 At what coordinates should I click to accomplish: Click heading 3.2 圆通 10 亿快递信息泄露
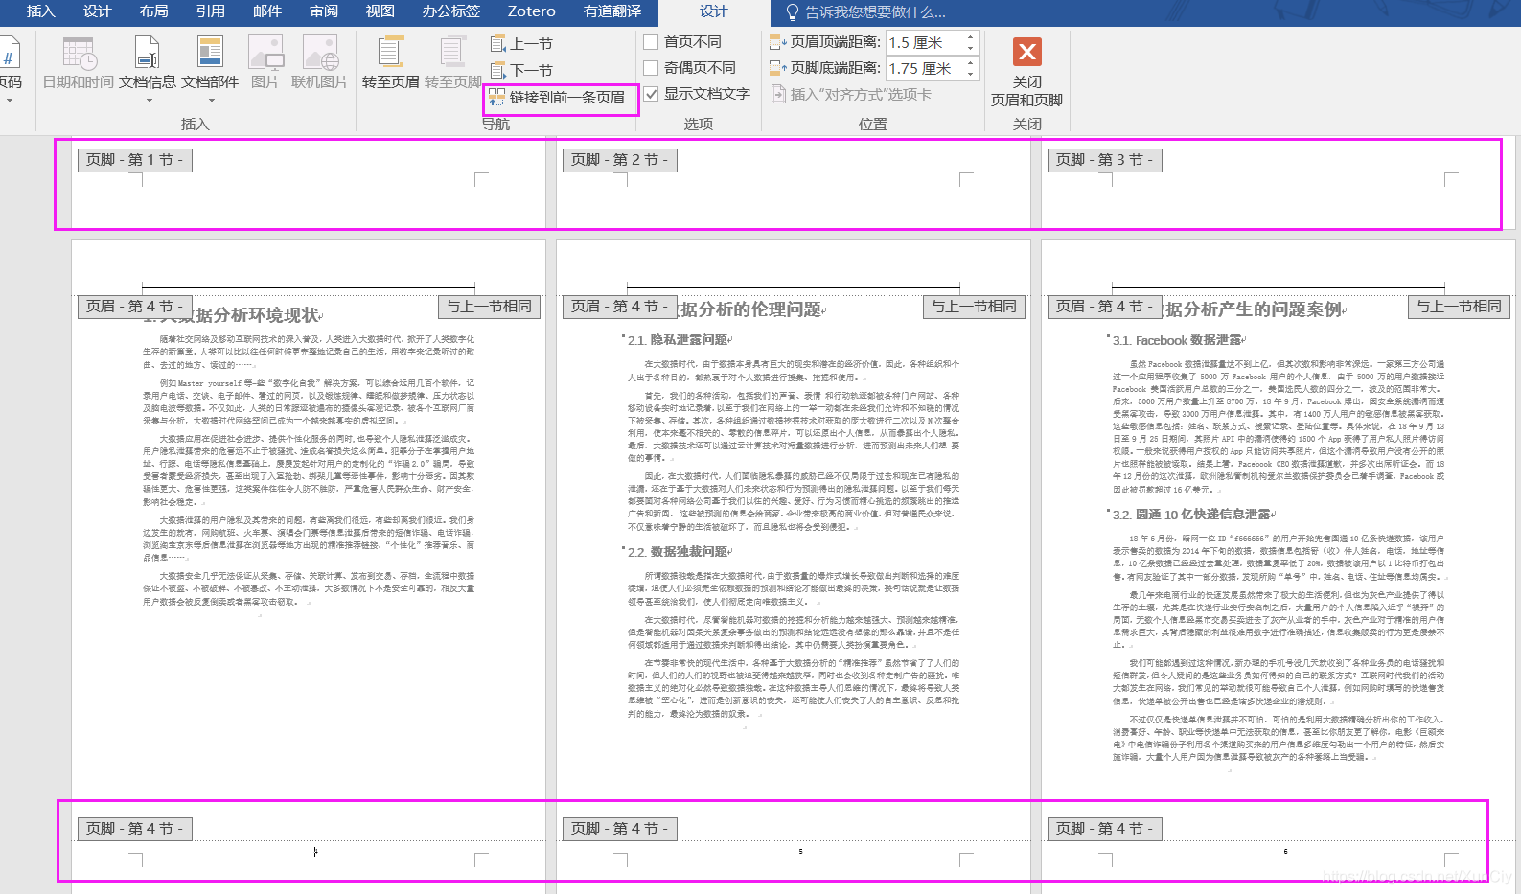(x=1191, y=515)
